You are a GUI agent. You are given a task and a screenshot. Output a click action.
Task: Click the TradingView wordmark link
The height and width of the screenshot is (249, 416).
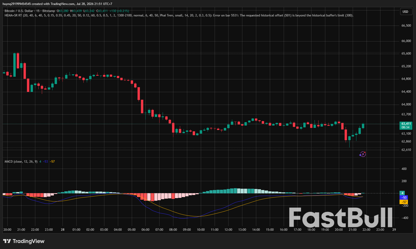pos(29,241)
